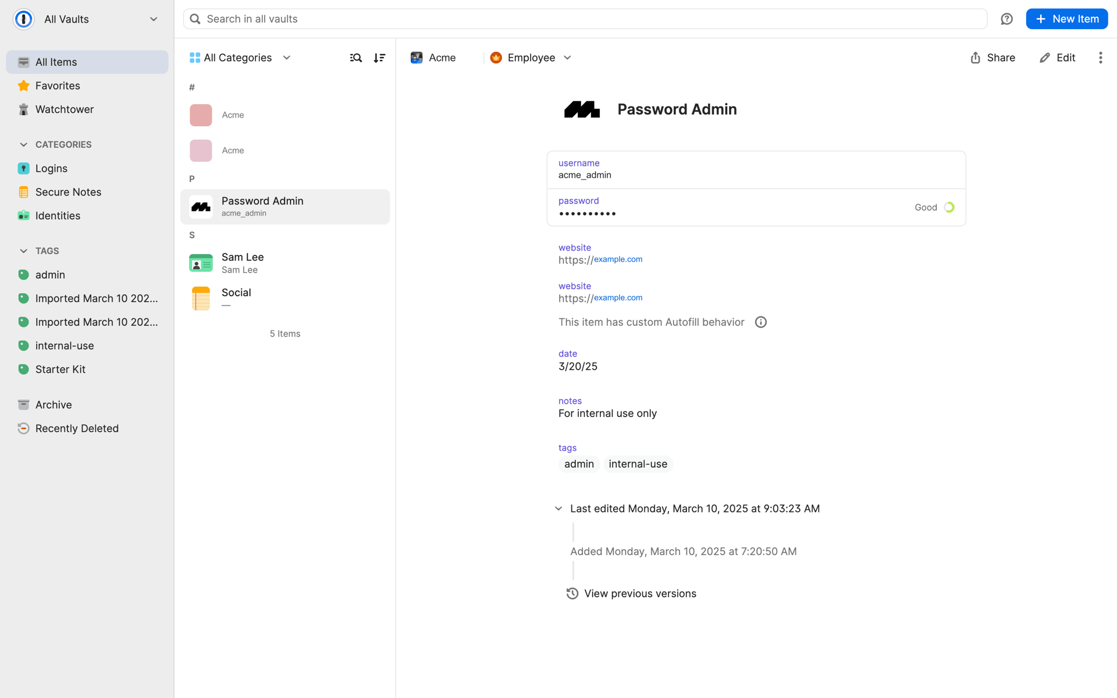Click the Edit button

pos(1058,58)
